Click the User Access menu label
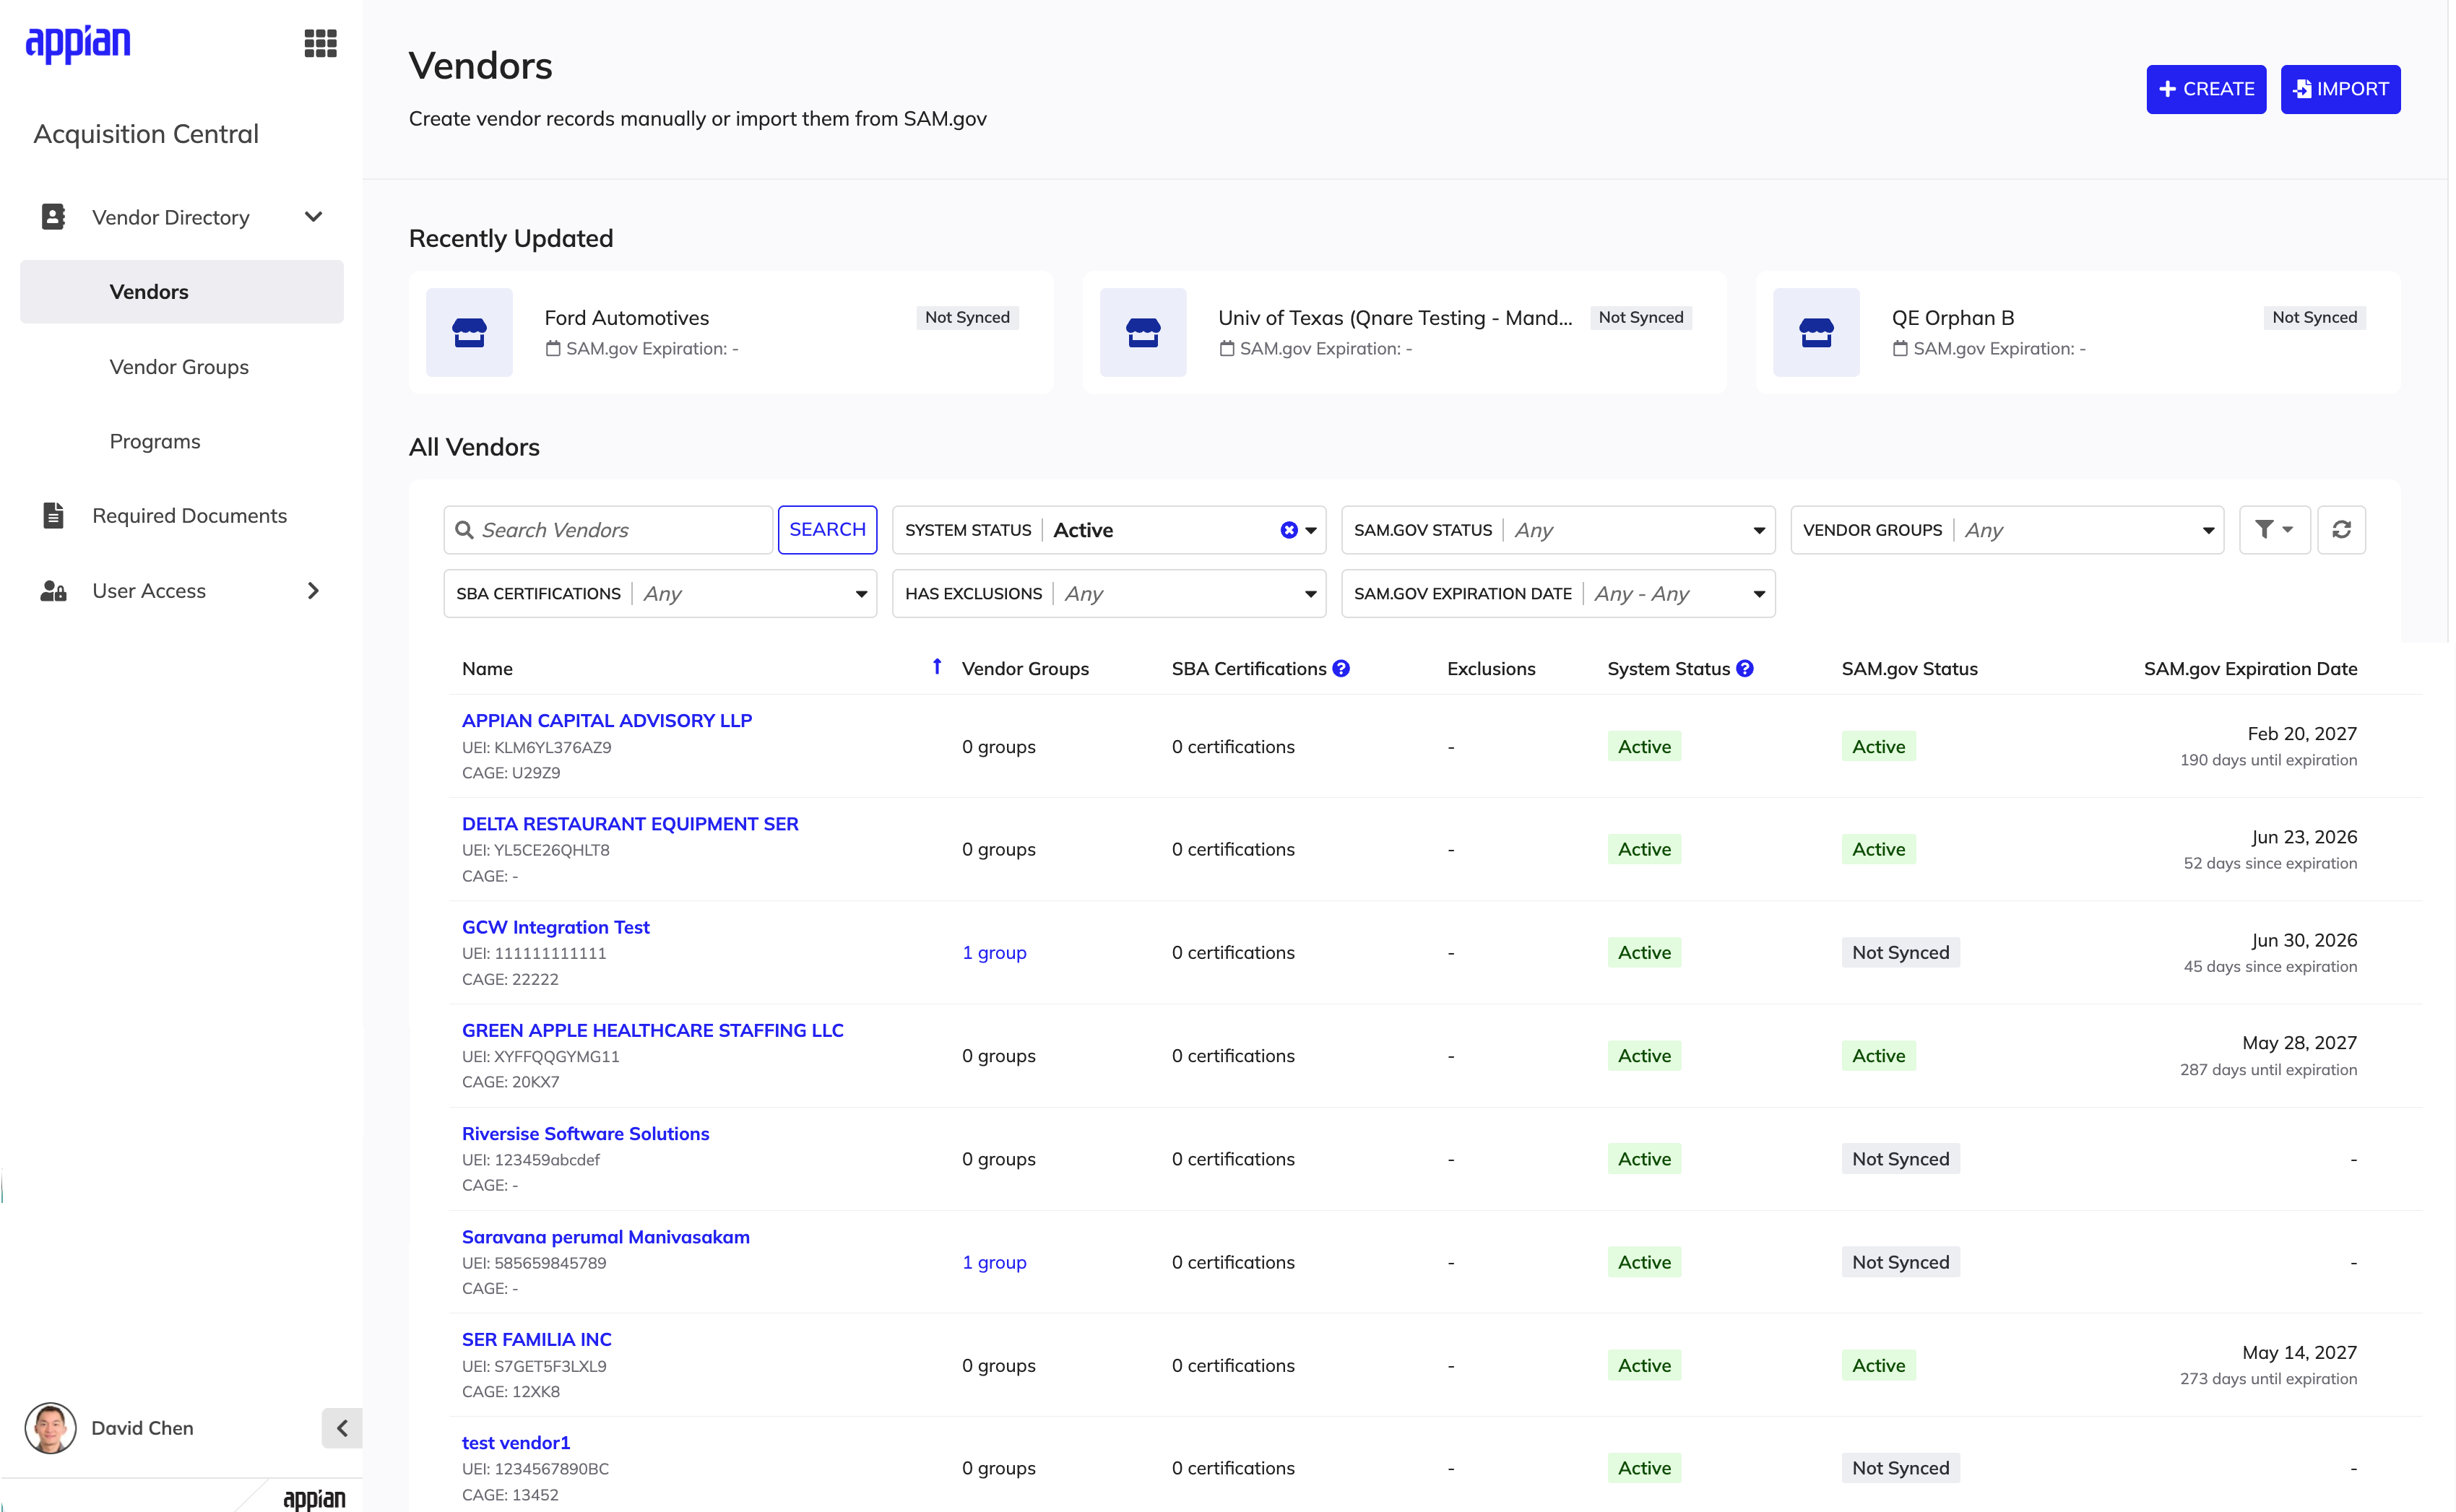The image size is (2456, 1512). click(x=149, y=591)
